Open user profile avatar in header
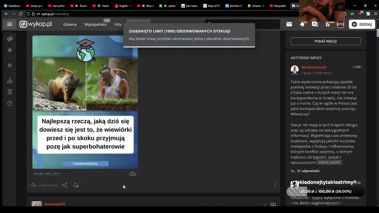This screenshot has height=213, width=379. tap(341, 24)
